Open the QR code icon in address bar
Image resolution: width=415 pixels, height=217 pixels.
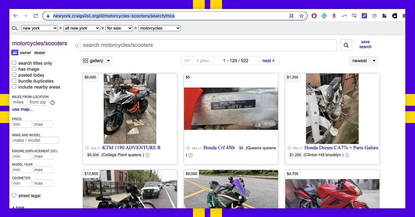292,16
